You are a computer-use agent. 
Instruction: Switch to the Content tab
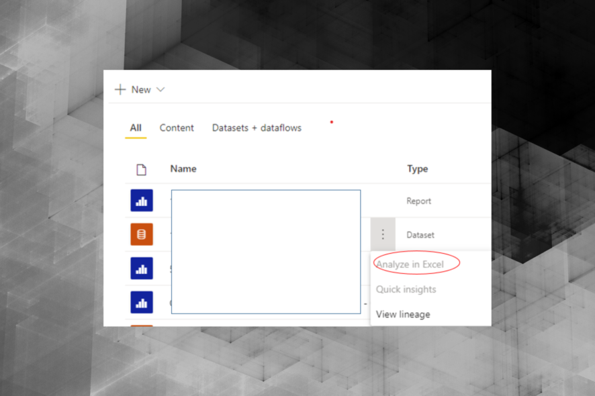pyautogui.click(x=177, y=128)
